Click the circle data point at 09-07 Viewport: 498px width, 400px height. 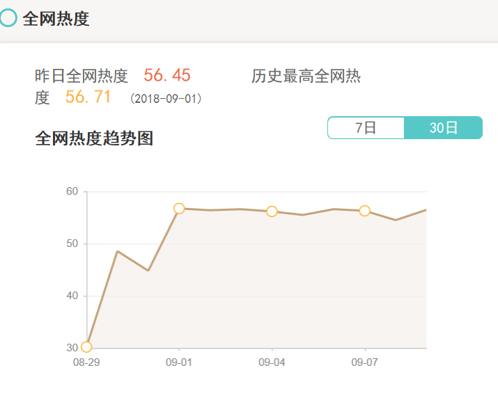pyautogui.click(x=364, y=211)
